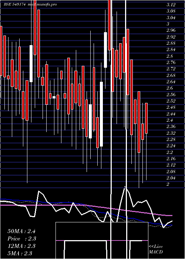185x259 pixels.
Task: Click the 2.68 price axis label
Action: pos(171,75)
